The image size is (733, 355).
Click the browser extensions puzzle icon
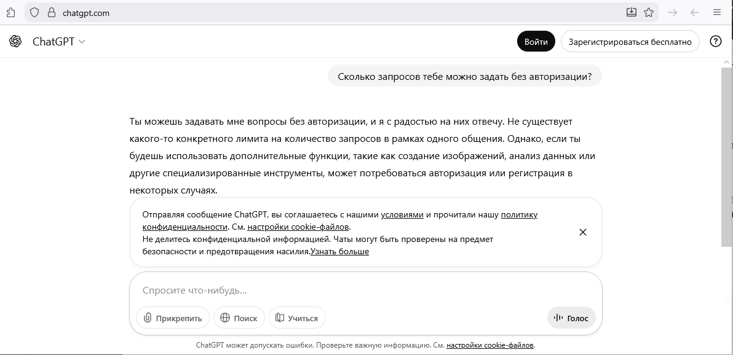point(10,13)
